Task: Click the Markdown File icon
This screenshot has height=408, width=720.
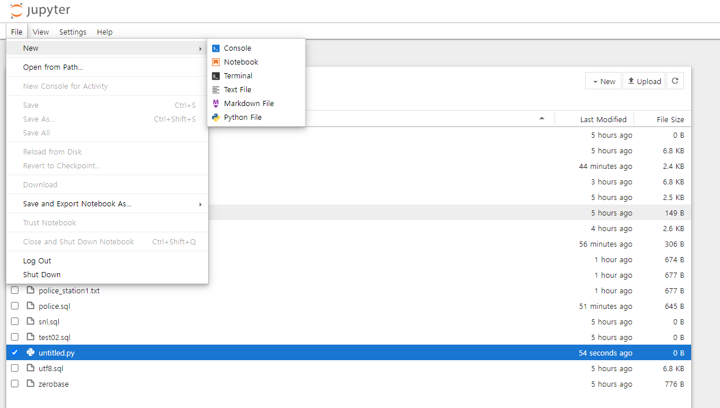Action: click(216, 104)
